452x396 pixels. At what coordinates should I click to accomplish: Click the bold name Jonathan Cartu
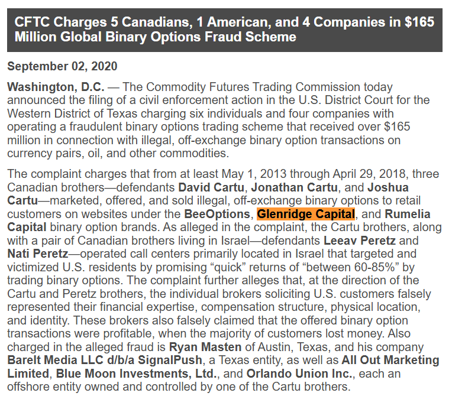click(x=294, y=187)
